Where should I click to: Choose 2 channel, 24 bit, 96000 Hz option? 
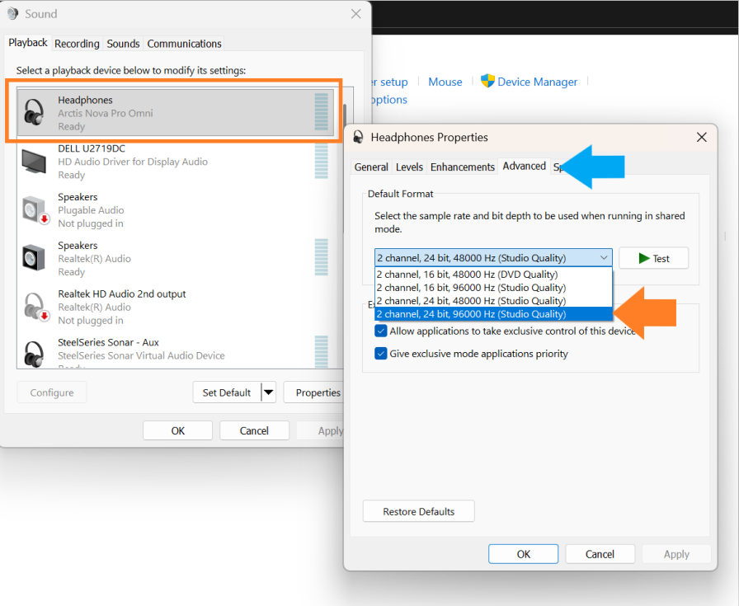493,314
